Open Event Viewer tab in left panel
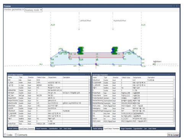The width and height of the screenshot is (184, 140). [x=68, y=129]
